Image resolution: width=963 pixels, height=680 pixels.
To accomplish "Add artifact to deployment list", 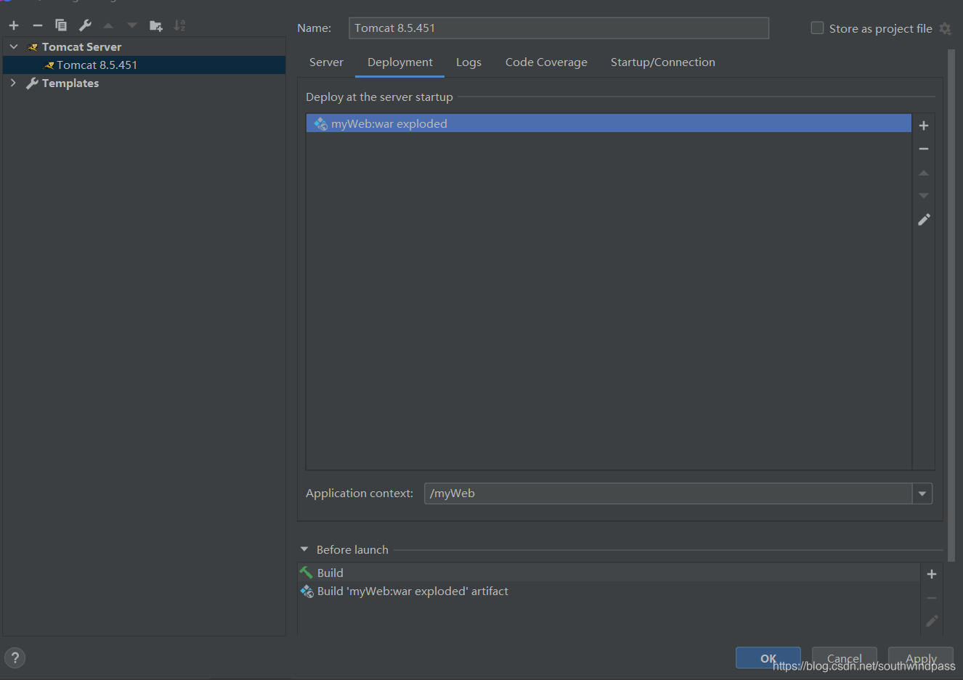I will point(924,126).
